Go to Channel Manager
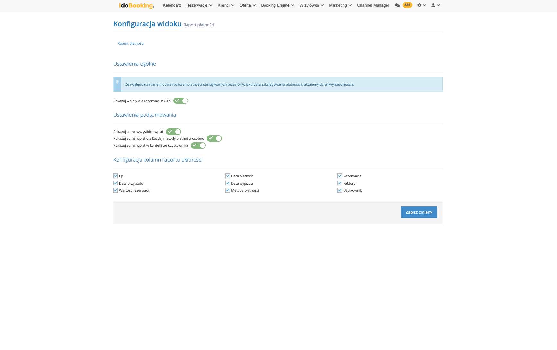 coord(373,5)
